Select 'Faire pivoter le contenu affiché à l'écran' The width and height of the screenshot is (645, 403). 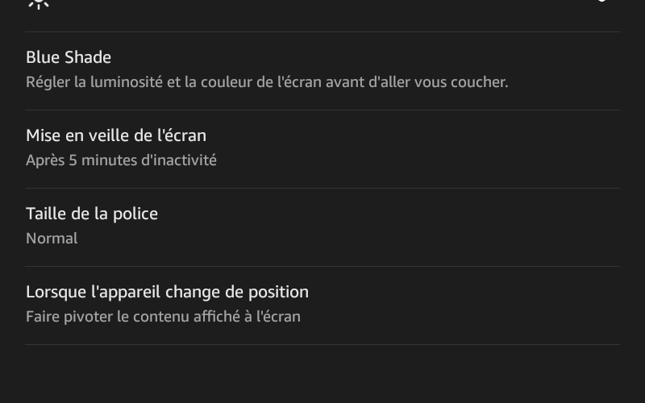click(x=164, y=317)
